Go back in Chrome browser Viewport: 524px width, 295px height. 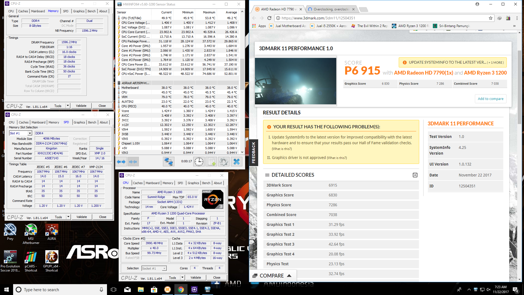pos(254,18)
